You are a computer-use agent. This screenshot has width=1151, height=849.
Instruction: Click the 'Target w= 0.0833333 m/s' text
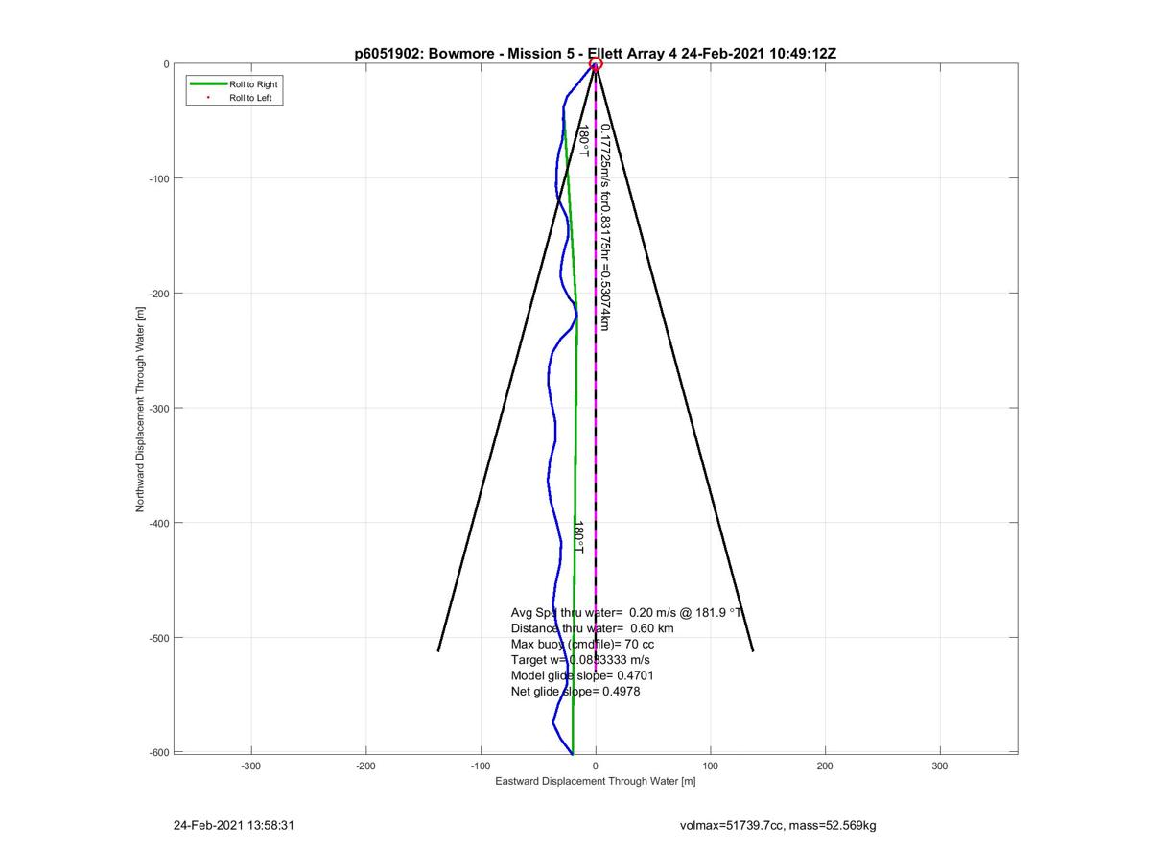(x=580, y=660)
